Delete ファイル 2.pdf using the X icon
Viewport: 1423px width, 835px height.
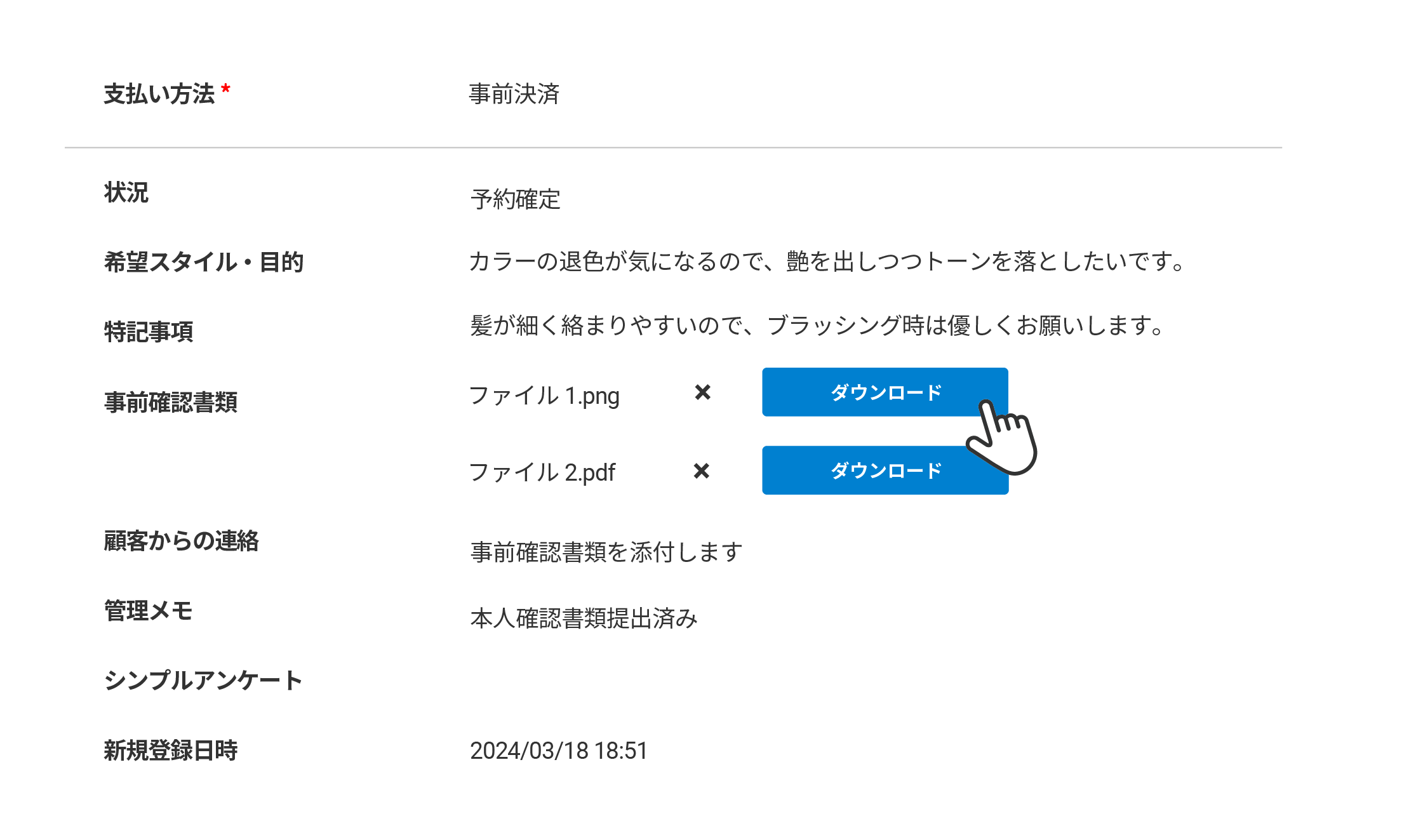(x=701, y=471)
